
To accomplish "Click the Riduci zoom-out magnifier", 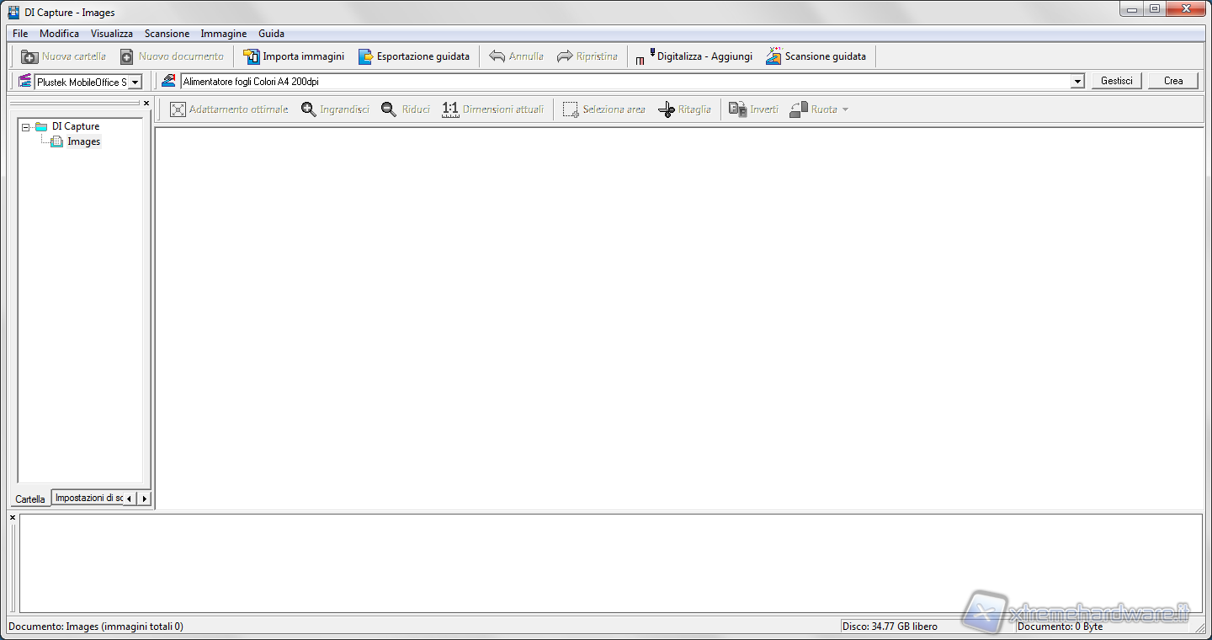I will click(389, 109).
